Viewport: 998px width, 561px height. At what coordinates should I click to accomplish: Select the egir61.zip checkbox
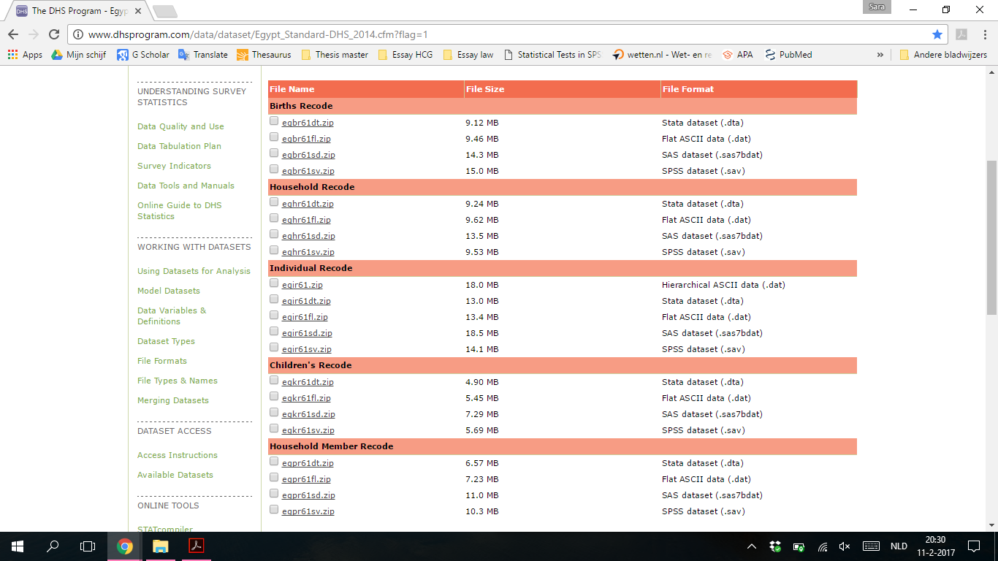point(274,283)
